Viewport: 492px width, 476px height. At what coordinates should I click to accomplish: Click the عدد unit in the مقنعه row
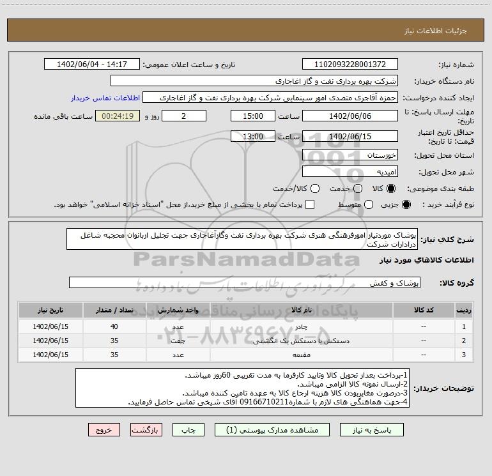tap(178, 355)
